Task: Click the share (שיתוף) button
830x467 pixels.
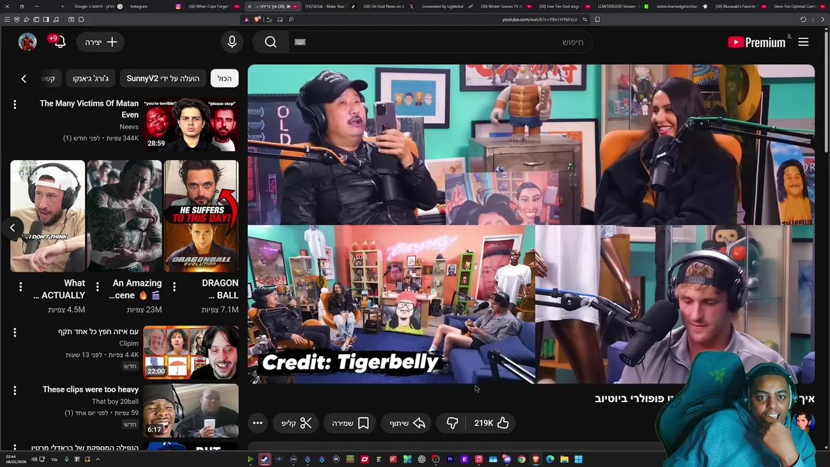Action: pyautogui.click(x=407, y=423)
